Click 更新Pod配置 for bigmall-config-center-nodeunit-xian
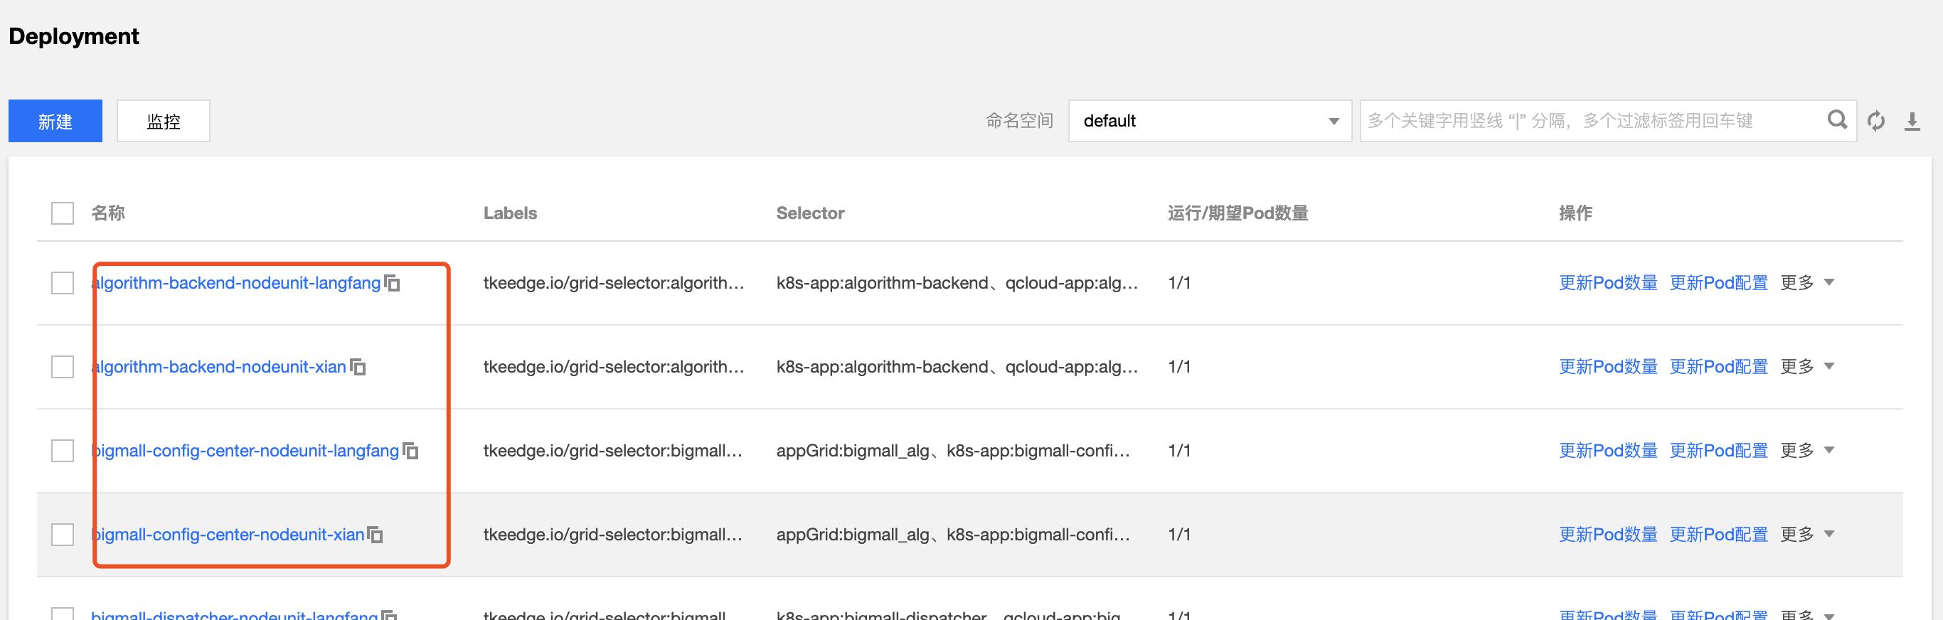 pyautogui.click(x=1718, y=534)
